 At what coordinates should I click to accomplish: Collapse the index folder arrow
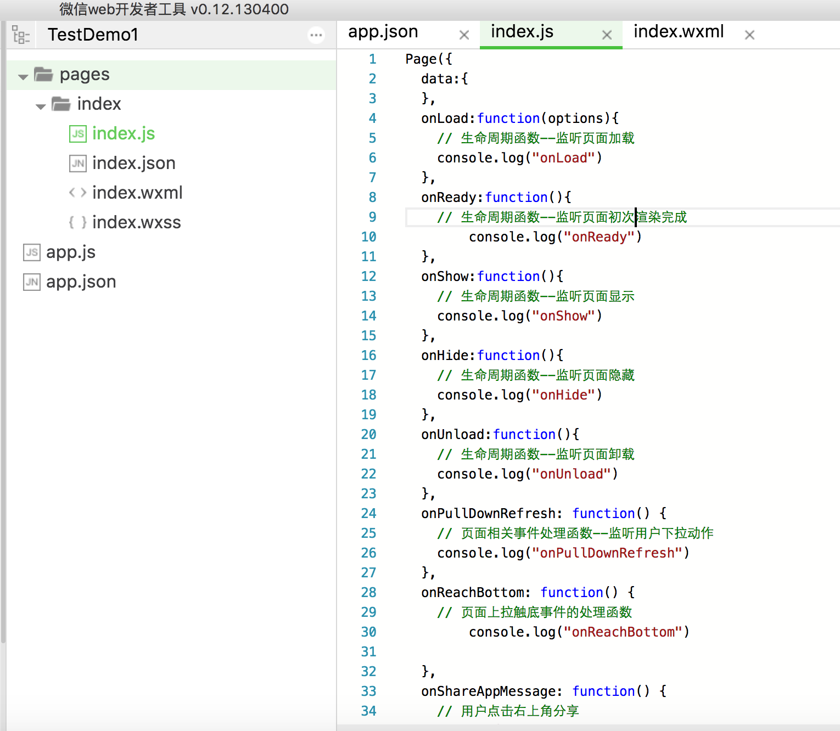click(41, 106)
